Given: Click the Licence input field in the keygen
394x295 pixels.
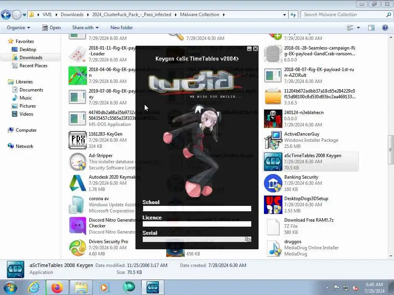Looking at the screenshot, I should coord(197,224).
